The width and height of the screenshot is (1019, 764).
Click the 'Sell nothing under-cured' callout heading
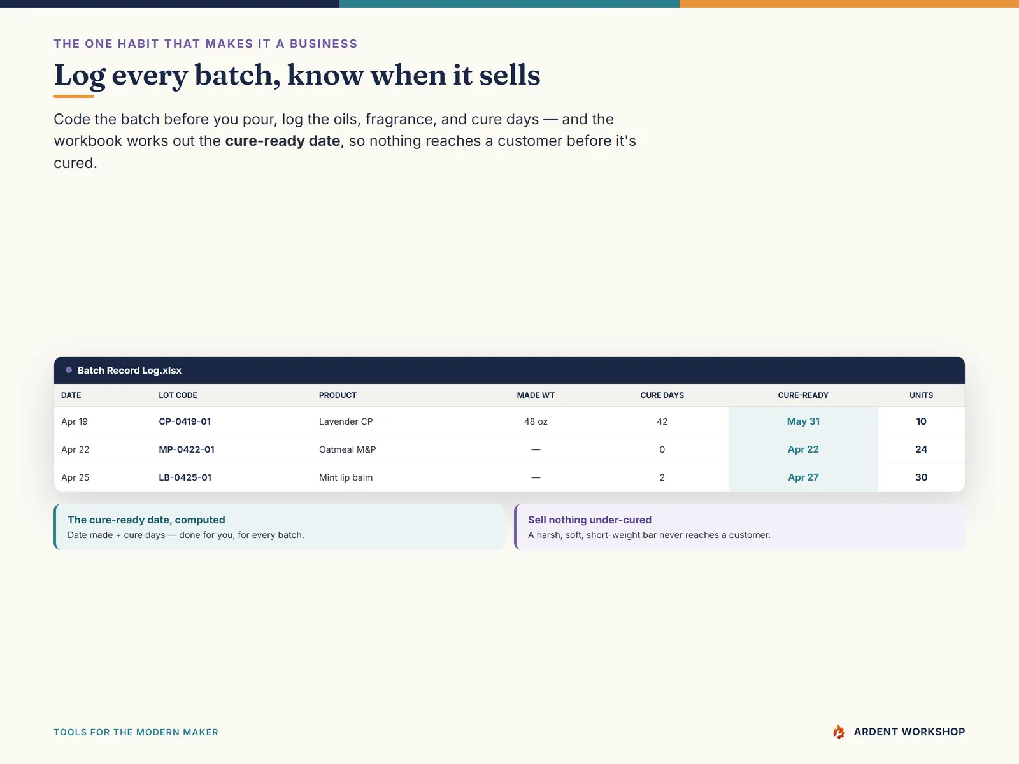coord(590,520)
